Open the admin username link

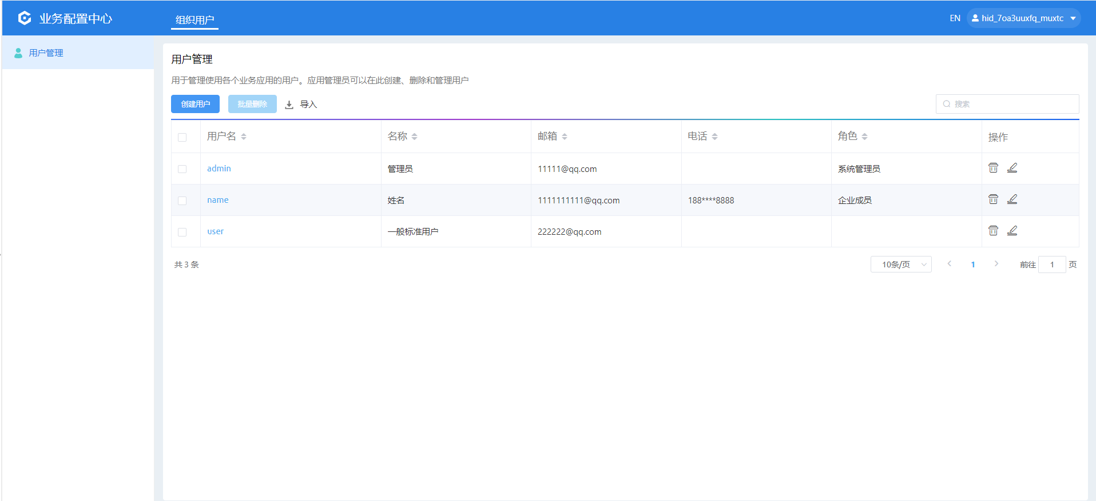coord(219,169)
